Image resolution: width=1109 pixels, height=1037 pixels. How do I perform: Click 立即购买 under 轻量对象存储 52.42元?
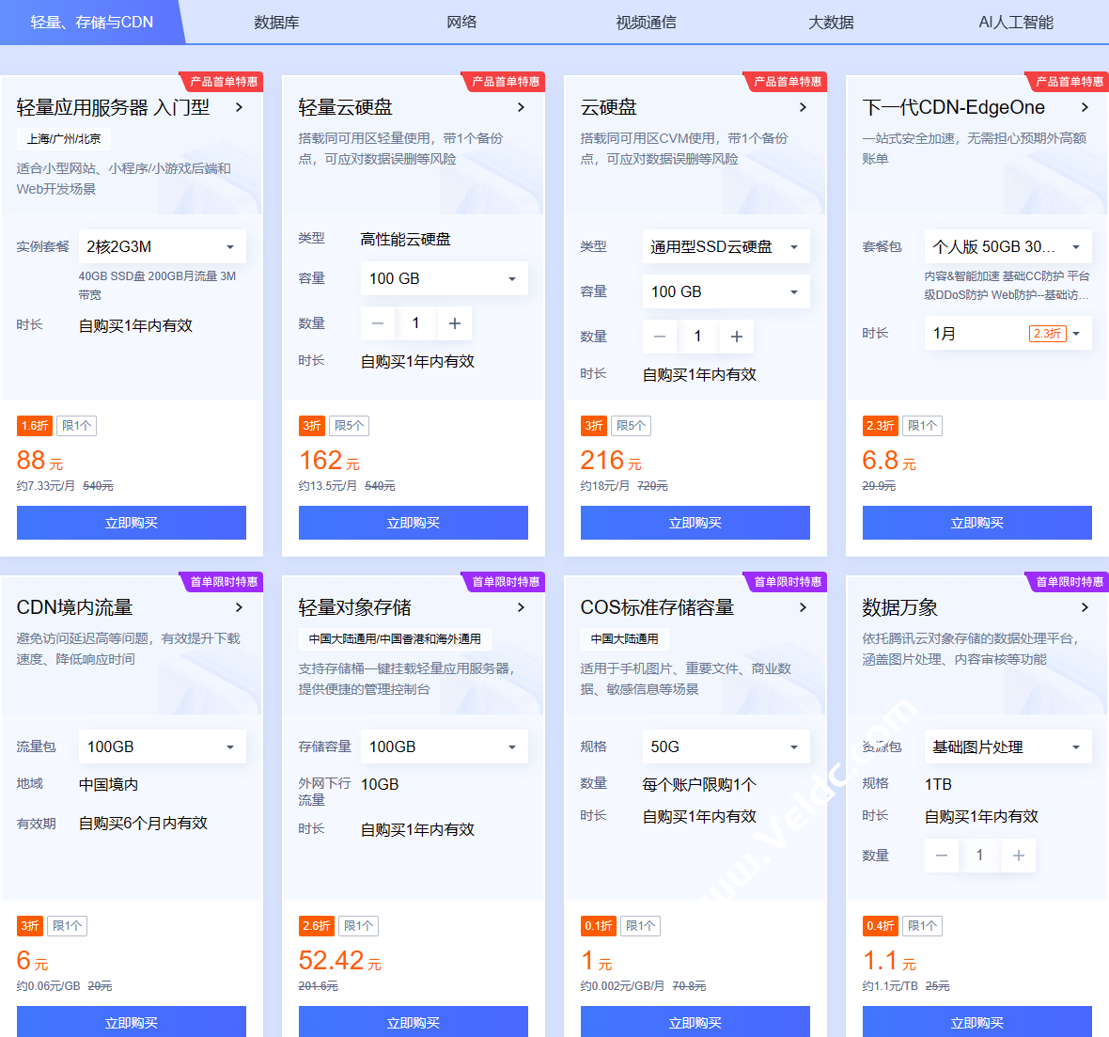tap(414, 1022)
